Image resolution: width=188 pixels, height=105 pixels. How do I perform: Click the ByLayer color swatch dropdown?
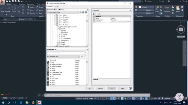coord(146,7)
